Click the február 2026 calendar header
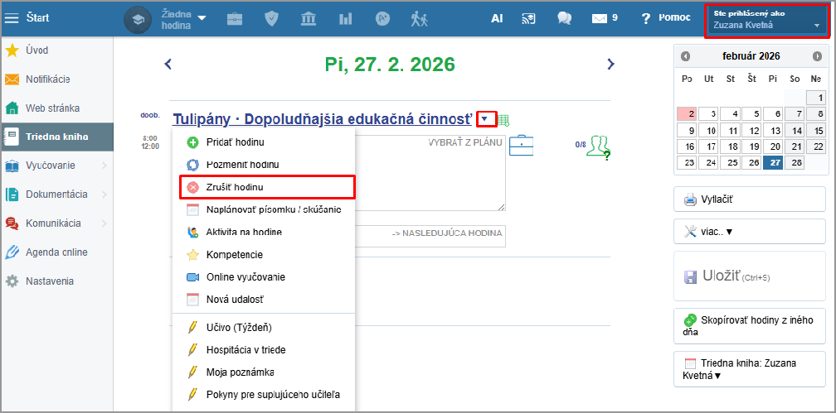The width and height of the screenshot is (836, 413). [751, 56]
